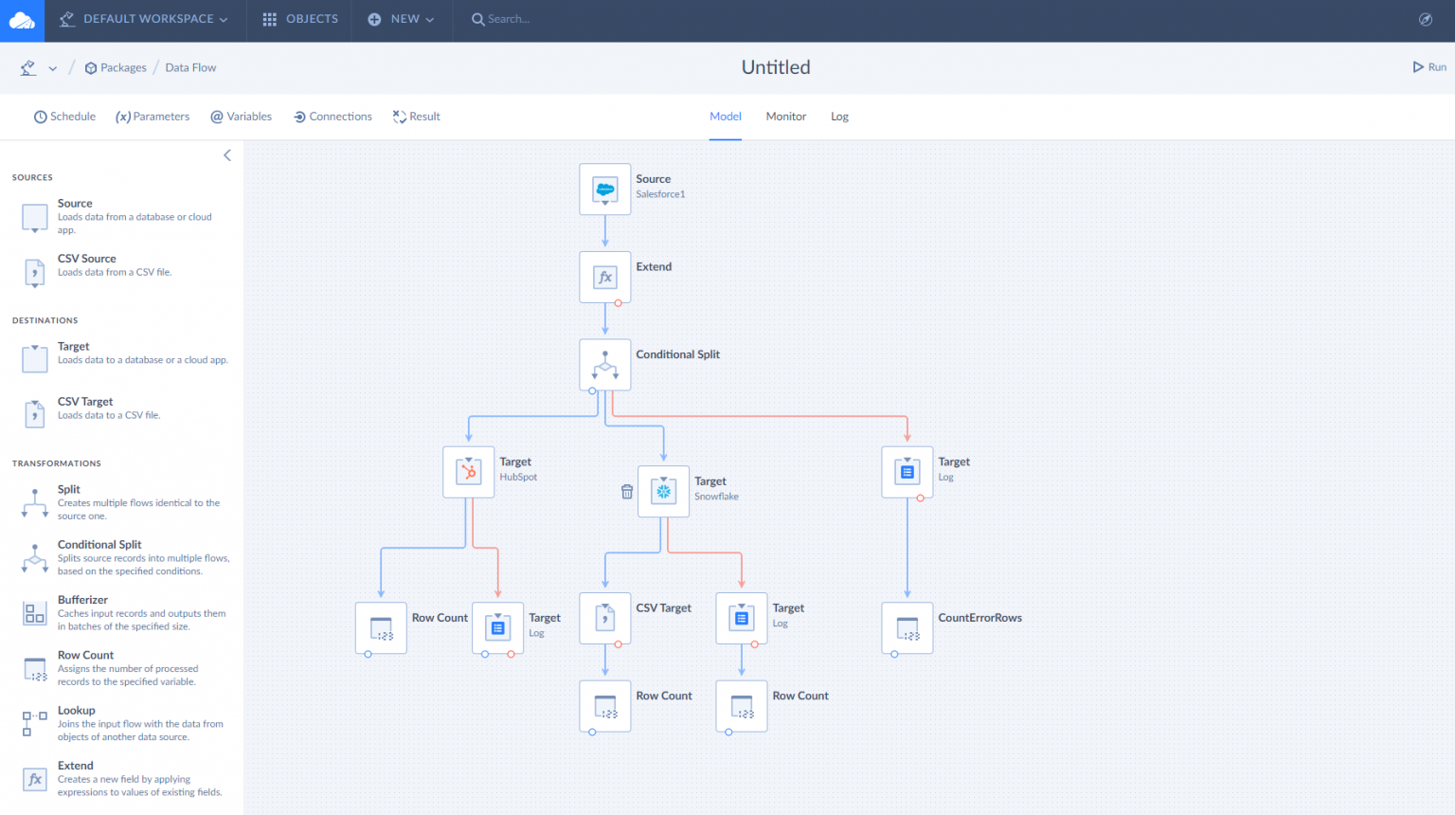Switch to the Monitor tab

785,117
